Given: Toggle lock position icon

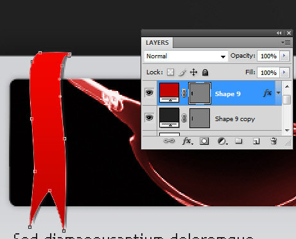Looking at the screenshot, I should [x=193, y=72].
